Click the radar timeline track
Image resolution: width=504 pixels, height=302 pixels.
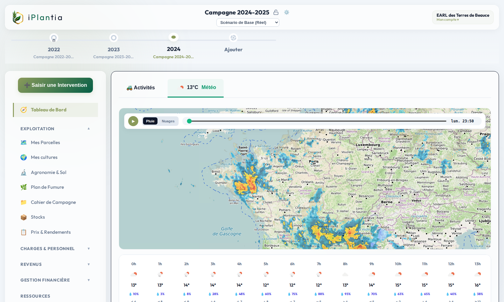click(317, 121)
